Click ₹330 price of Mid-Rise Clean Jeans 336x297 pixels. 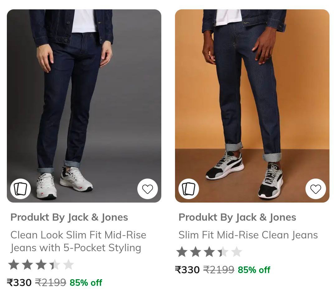coord(187,270)
